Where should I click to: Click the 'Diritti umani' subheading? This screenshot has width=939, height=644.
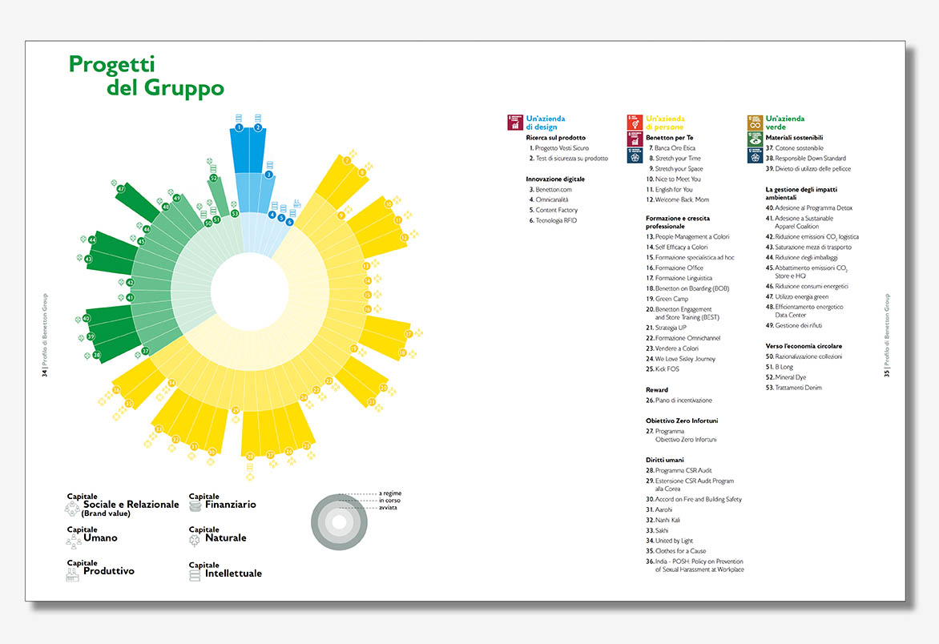665,460
